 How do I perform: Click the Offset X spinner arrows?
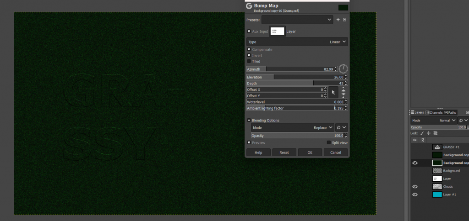tap(326, 89)
